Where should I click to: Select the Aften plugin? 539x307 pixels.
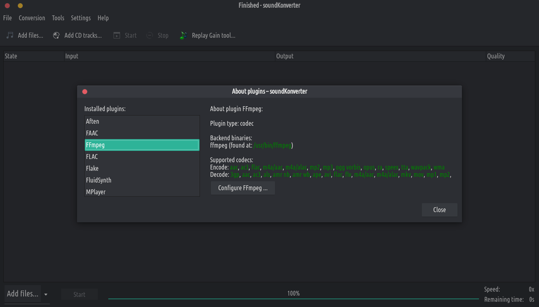[x=142, y=121]
